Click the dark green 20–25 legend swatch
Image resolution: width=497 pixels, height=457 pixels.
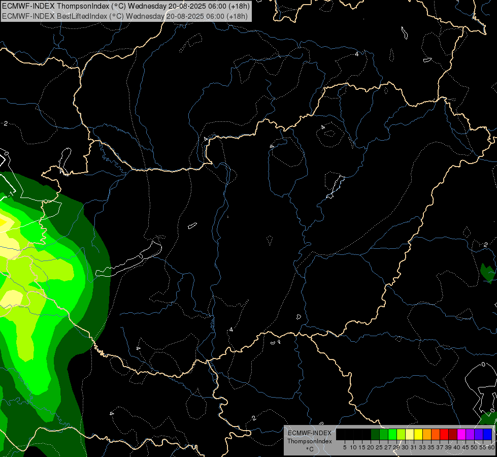tap(375, 434)
